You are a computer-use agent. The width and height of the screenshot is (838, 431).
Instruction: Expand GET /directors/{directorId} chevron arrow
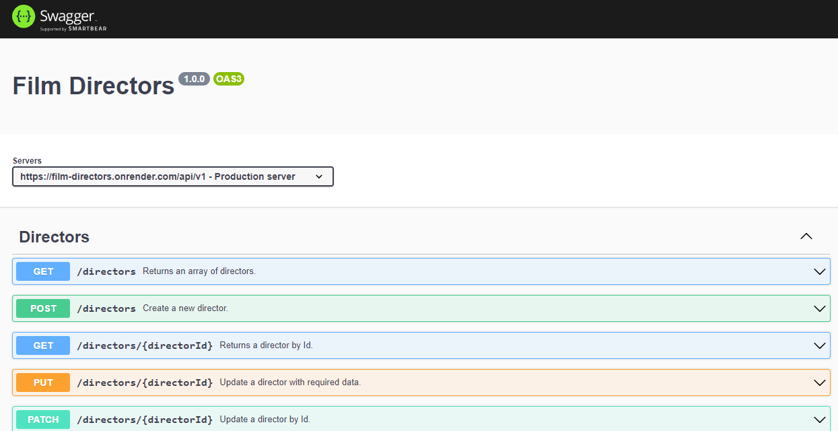click(x=819, y=345)
